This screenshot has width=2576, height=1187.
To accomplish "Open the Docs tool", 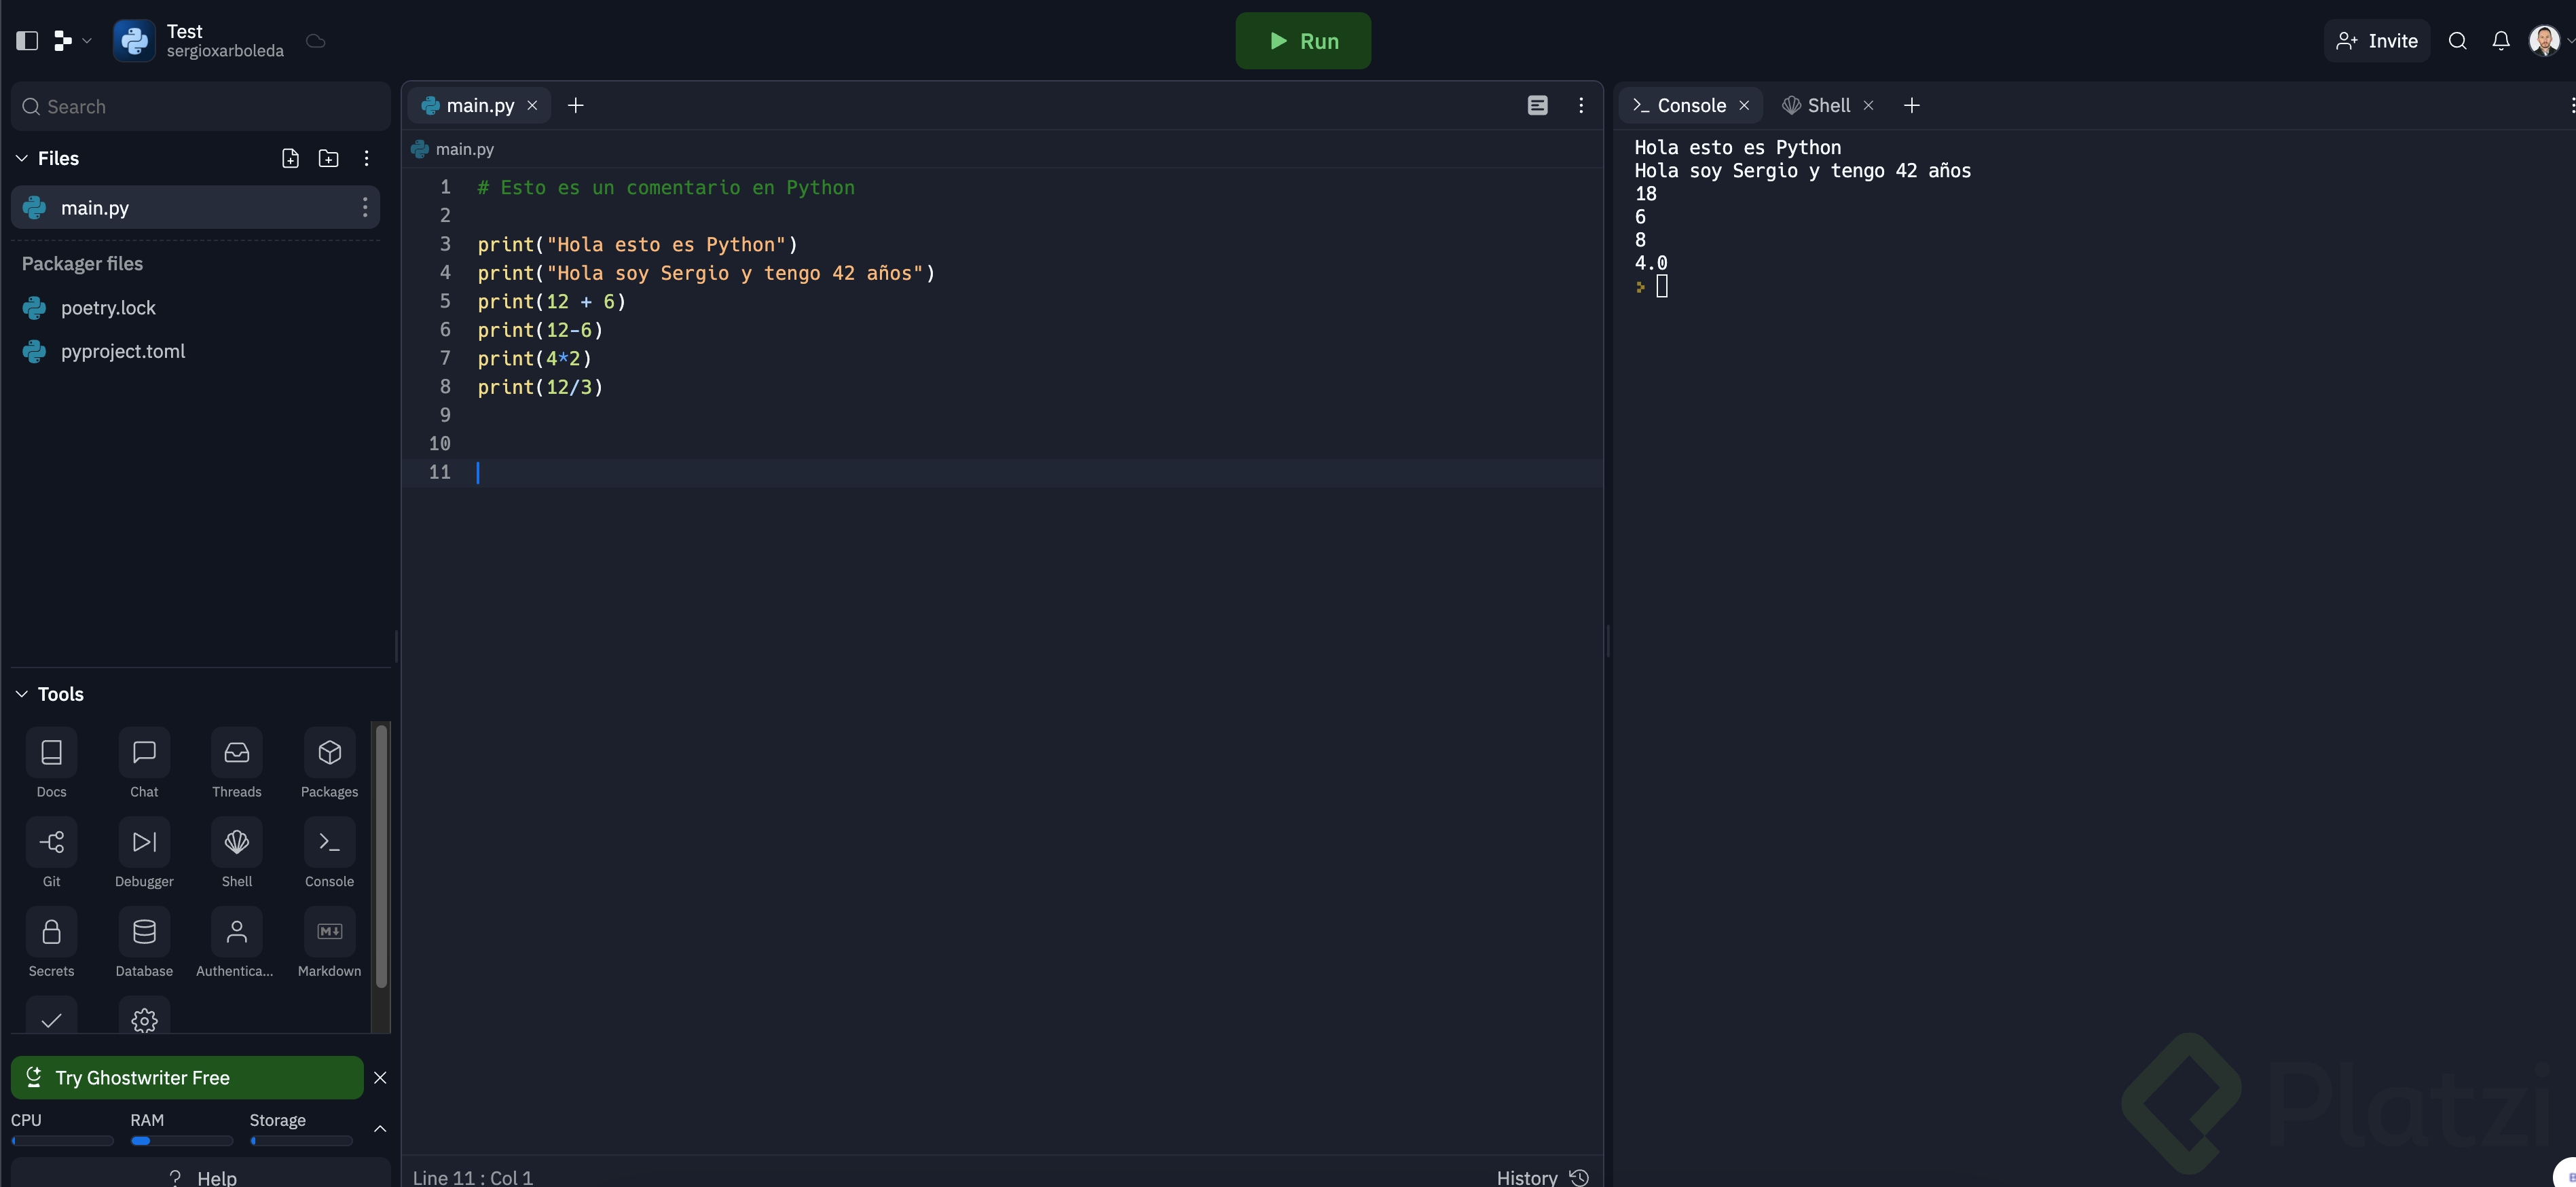I will (51, 763).
